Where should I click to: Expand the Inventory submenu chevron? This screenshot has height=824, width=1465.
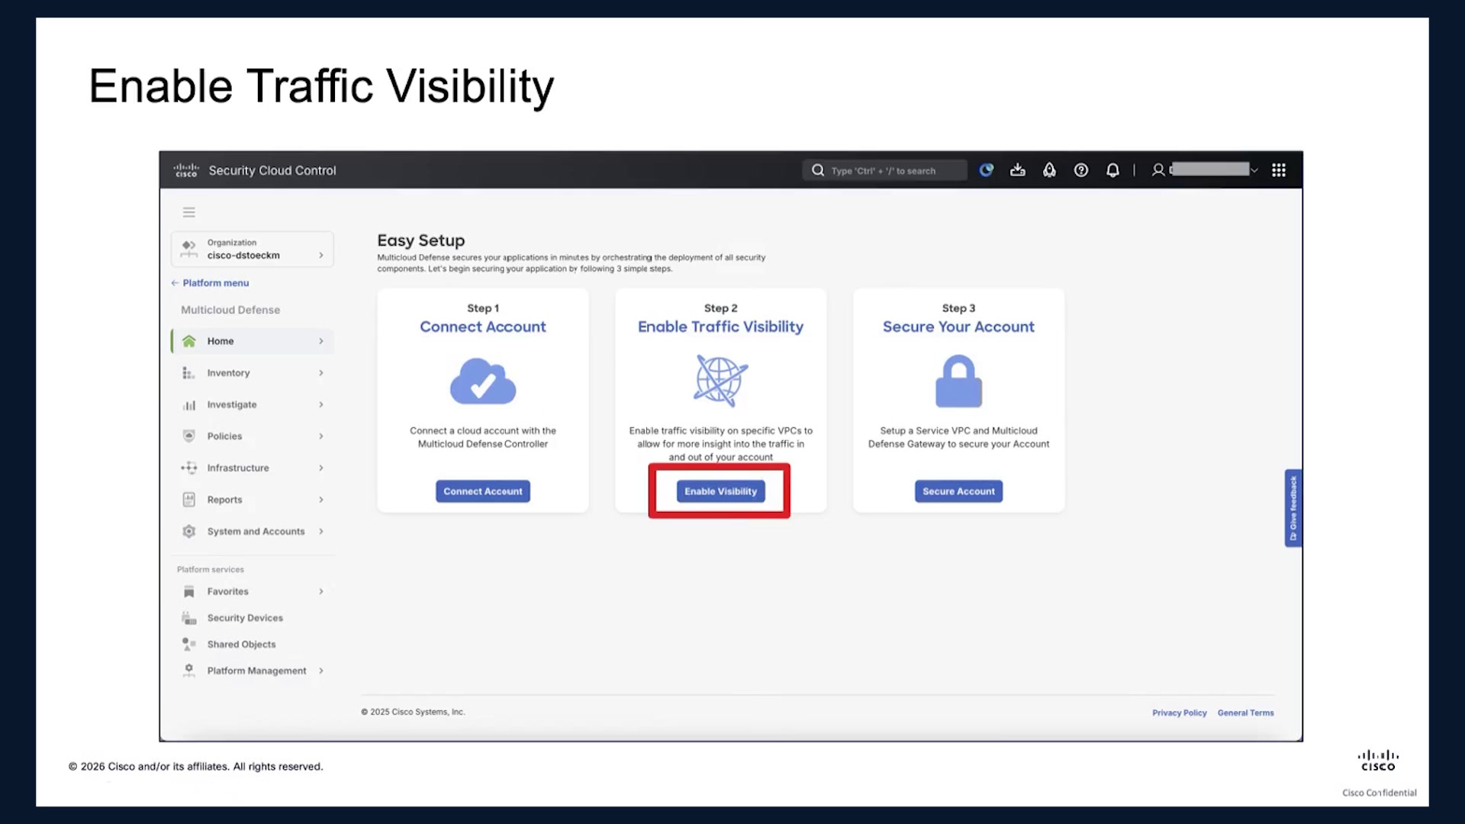pyautogui.click(x=321, y=373)
